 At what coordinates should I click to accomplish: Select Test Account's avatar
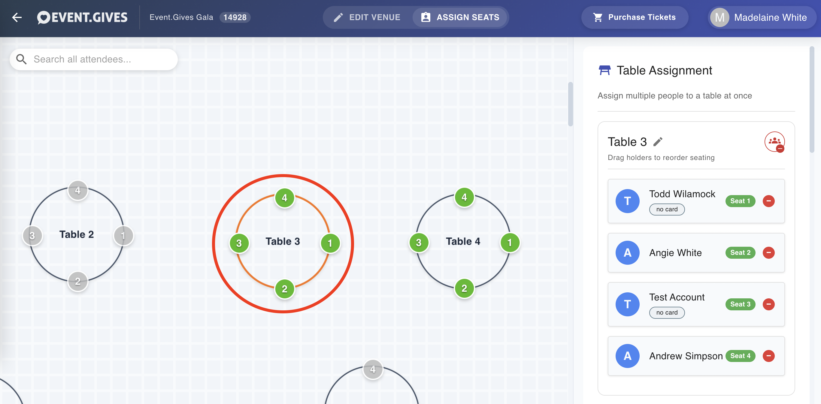coord(627,304)
